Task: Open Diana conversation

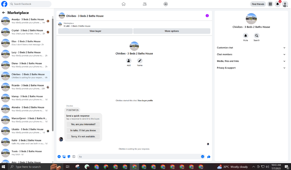Action: coord(25,65)
